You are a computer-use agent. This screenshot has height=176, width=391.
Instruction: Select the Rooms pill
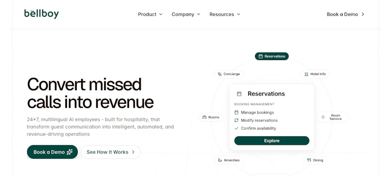[211, 117]
